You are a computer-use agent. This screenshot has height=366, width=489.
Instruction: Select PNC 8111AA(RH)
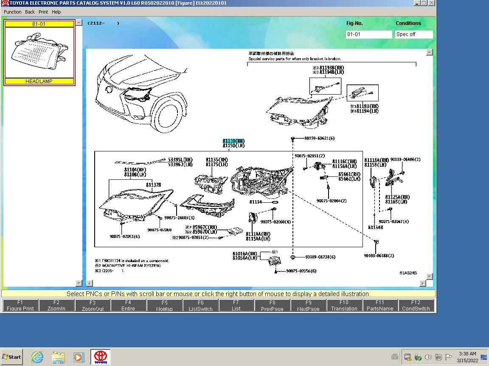point(258,234)
